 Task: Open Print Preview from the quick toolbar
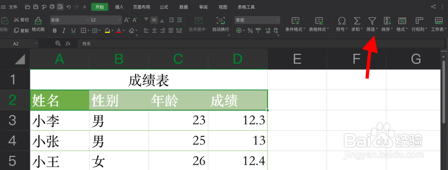pos(60,7)
